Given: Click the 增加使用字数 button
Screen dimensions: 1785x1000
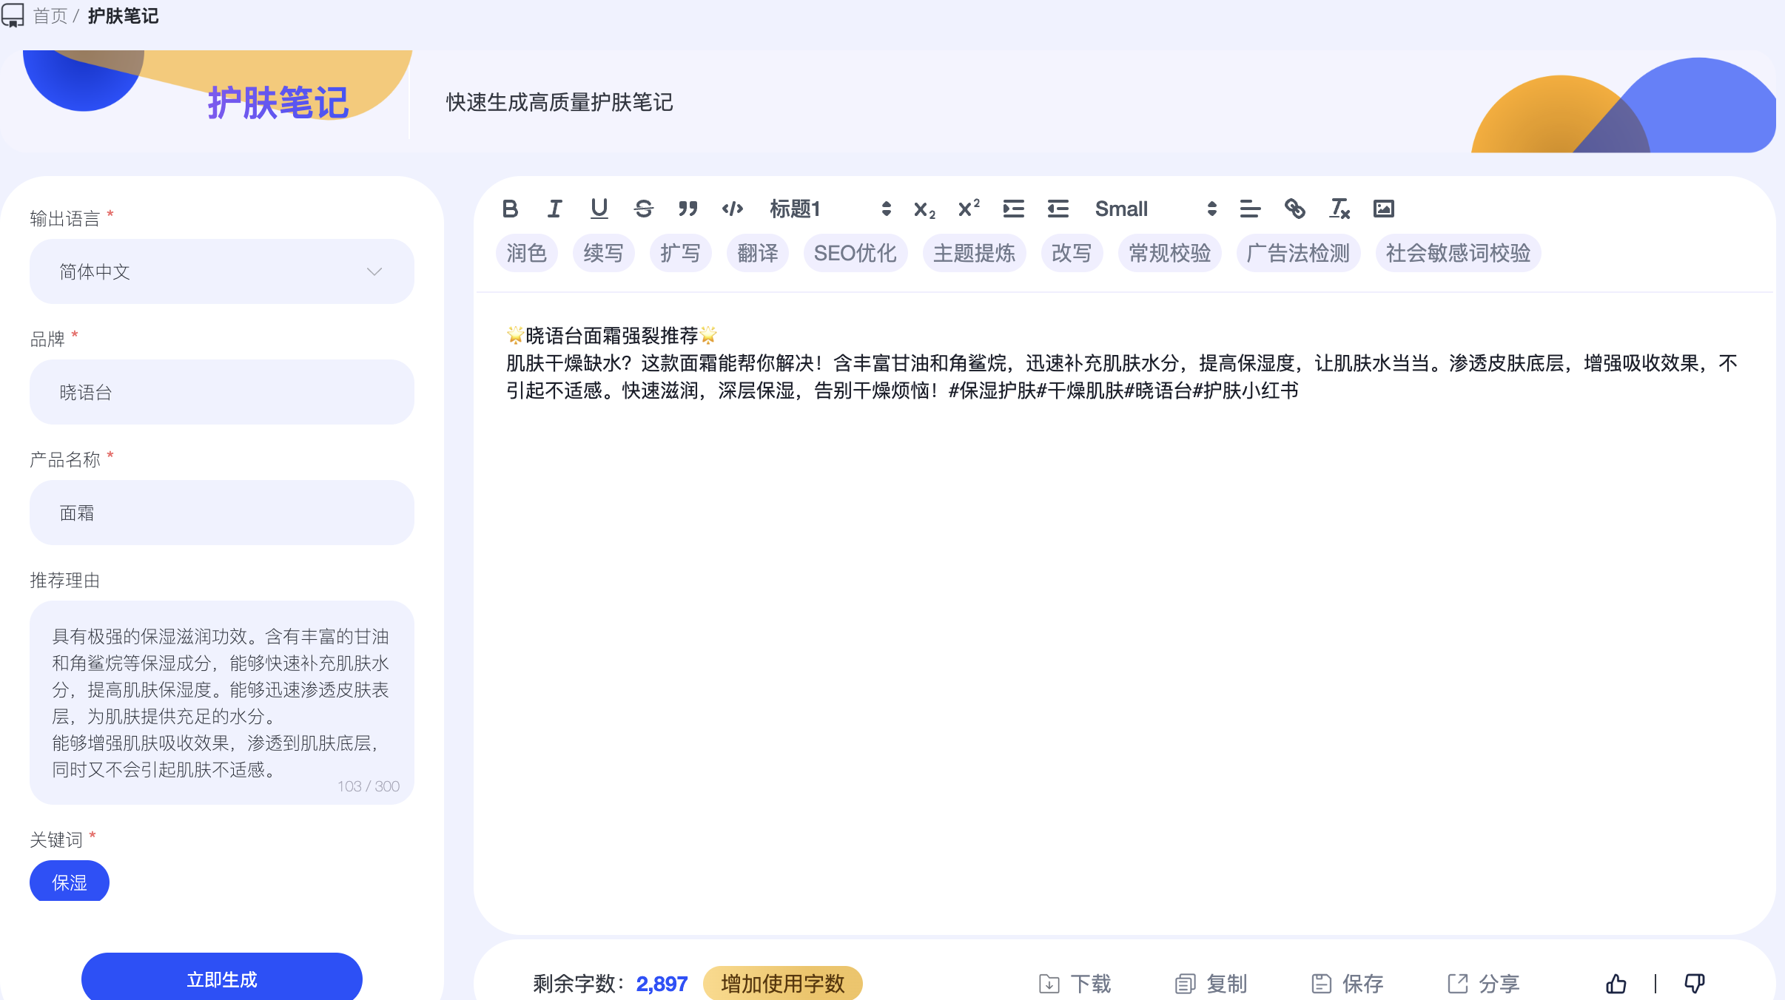Looking at the screenshot, I should click(x=782, y=983).
